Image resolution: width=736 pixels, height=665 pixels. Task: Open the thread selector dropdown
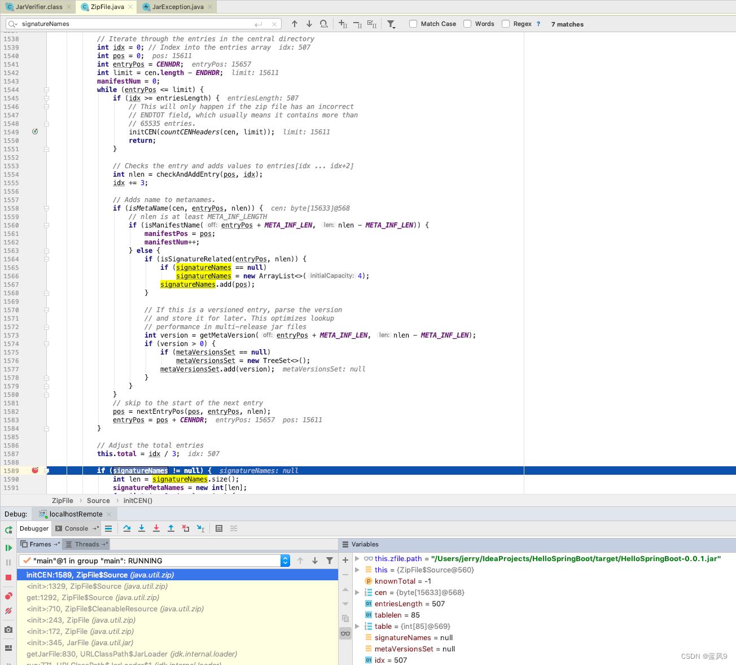[x=285, y=561]
